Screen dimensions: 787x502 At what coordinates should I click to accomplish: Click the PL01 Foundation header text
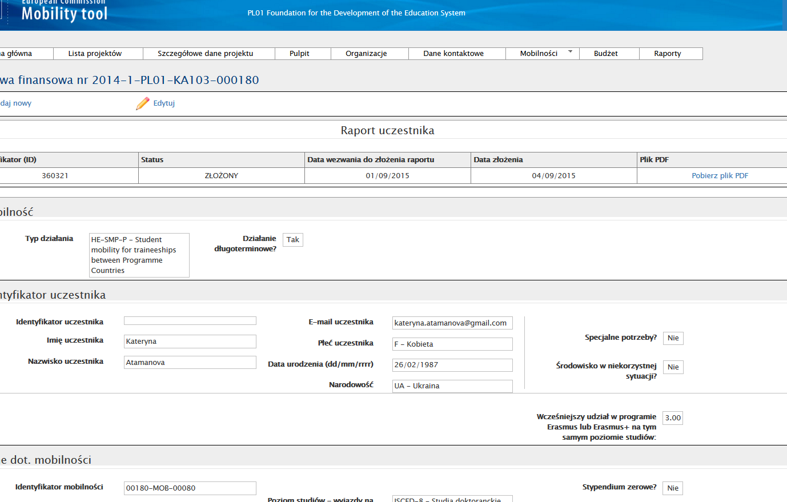pyautogui.click(x=356, y=13)
